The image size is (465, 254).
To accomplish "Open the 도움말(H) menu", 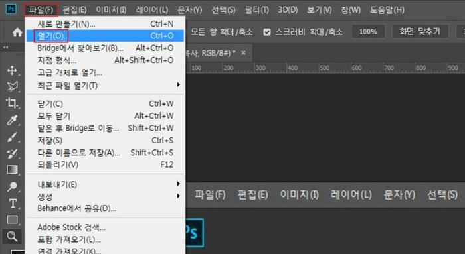I will [x=387, y=10].
